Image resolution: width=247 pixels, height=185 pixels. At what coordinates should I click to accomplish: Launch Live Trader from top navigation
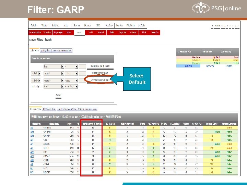[141, 25]
